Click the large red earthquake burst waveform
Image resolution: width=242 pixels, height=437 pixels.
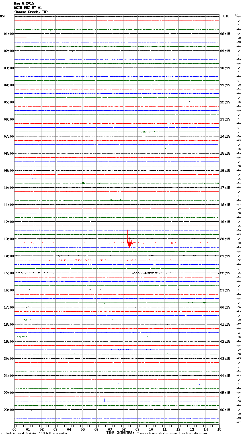pos(130,243)
